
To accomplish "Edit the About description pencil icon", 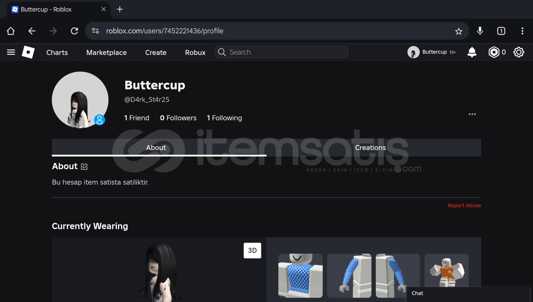I will pos(84,167).
